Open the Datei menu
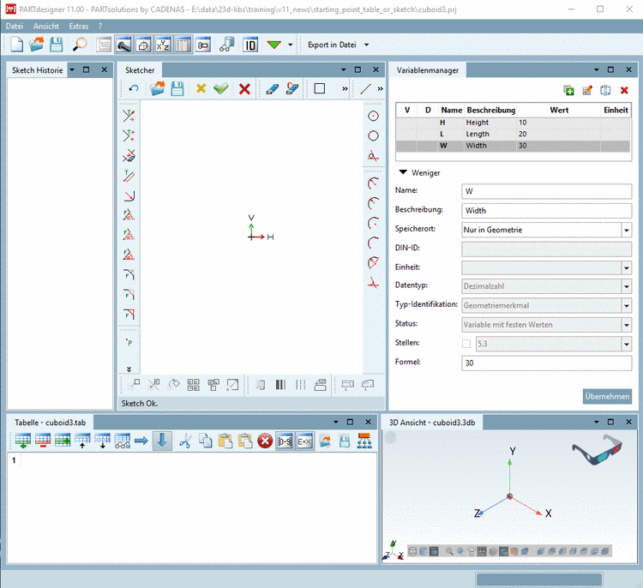The height and width of the screenshot is (588, 643). pos(15,27)
